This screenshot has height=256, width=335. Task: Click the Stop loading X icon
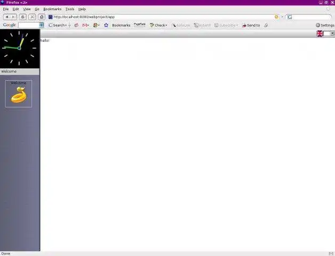click(x=32, y=17)
